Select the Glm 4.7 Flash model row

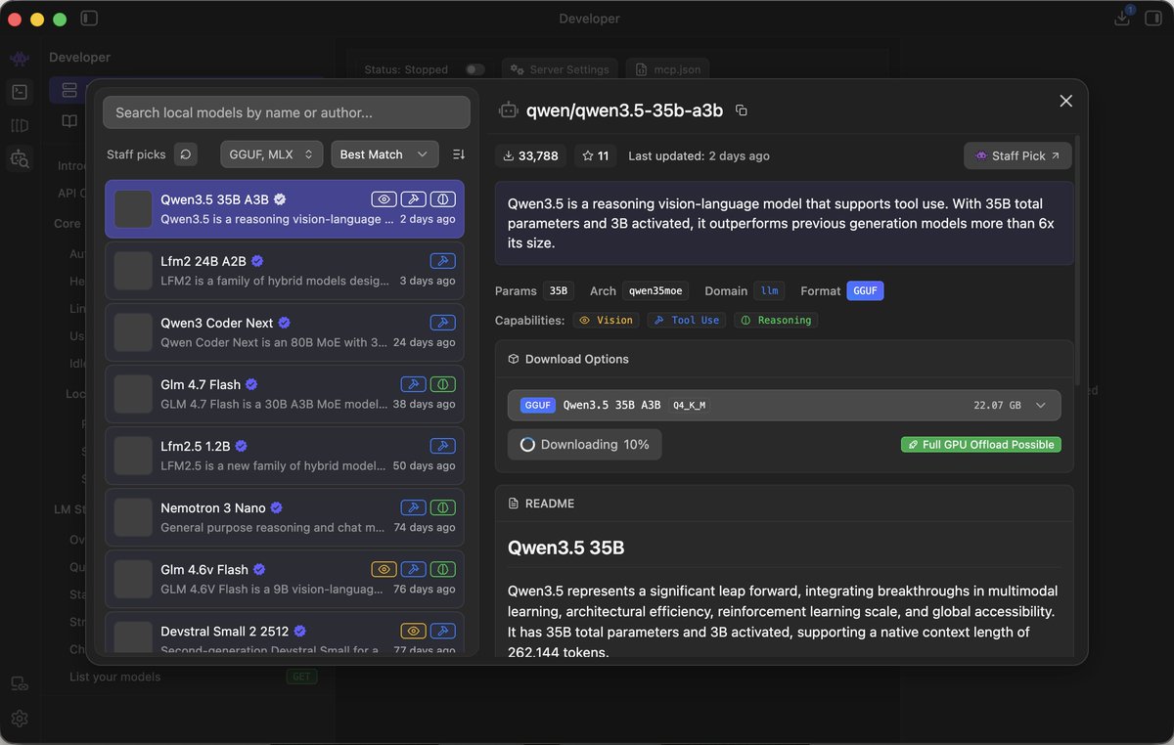click(285, 394)
